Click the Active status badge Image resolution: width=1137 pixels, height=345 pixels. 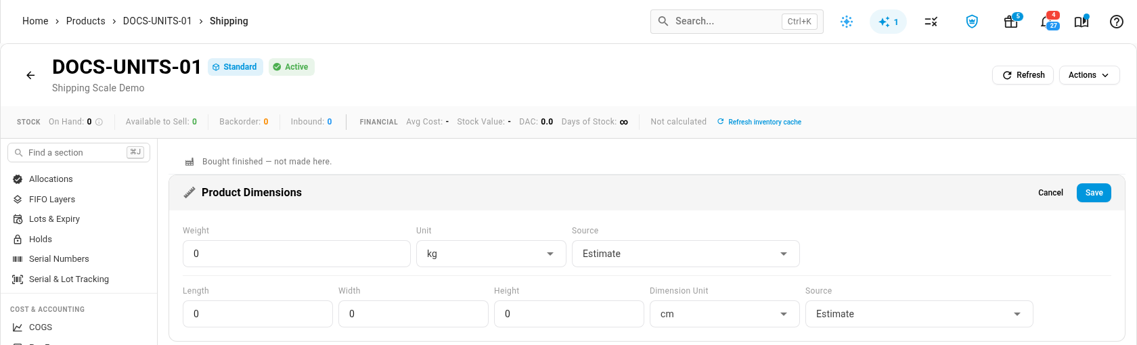click(x=291, y=67)
